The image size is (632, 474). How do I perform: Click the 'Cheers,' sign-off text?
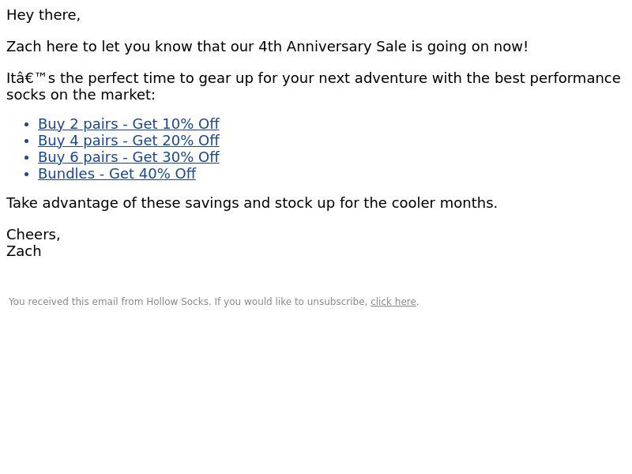tap(33, 234)
